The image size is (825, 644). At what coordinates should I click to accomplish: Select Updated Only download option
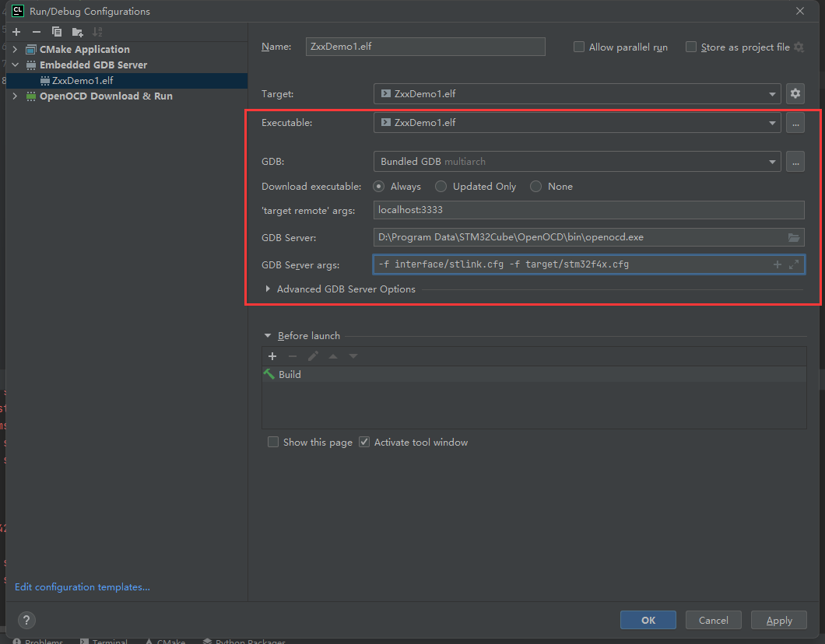pos(441,187)
